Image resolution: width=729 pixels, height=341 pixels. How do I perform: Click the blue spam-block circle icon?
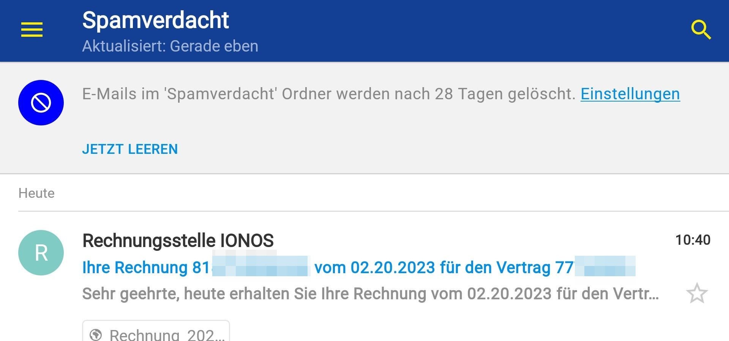[x=41, y=103]
